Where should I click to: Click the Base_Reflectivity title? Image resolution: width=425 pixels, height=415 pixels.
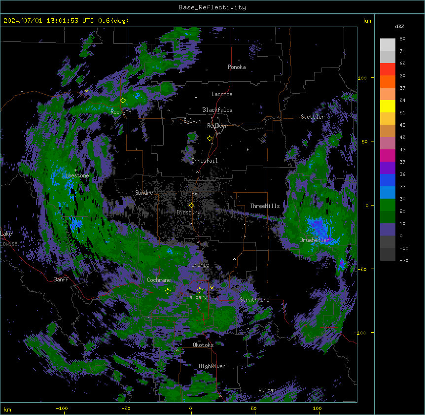pyautogui.click(x=212, y=7)
